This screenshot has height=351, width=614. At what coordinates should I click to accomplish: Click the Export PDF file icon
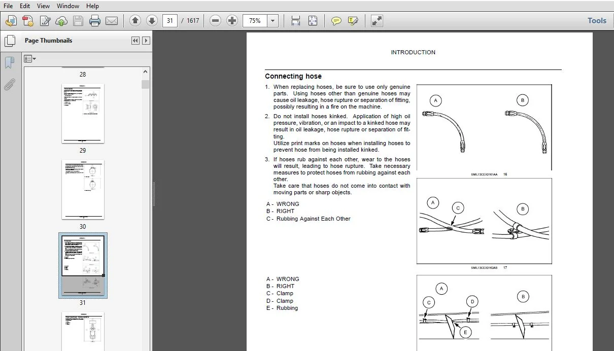(x=28, y=21)
